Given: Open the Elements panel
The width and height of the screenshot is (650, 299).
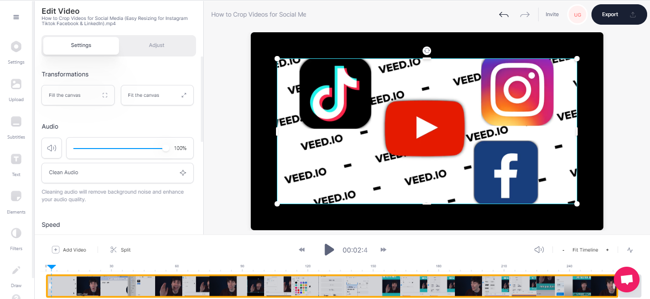Looking at the screenshot, I should coord(16,202).
